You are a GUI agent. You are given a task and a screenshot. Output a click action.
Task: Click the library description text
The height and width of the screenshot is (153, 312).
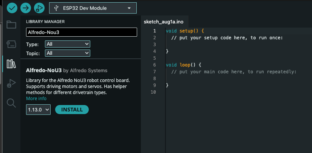pyautogui.click(x=78, y=87)
